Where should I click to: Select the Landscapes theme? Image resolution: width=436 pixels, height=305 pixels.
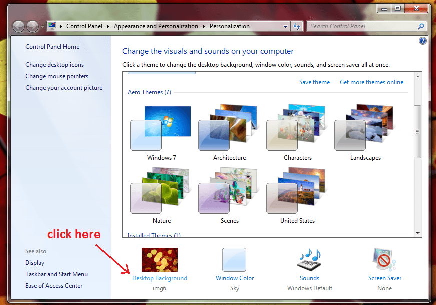tap(365, 133)
